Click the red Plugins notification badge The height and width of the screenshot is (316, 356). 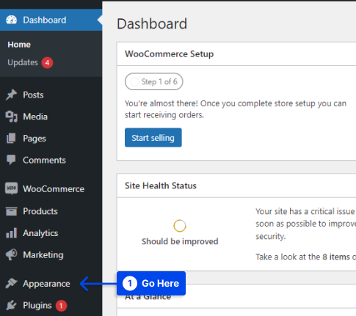point(61,306)
